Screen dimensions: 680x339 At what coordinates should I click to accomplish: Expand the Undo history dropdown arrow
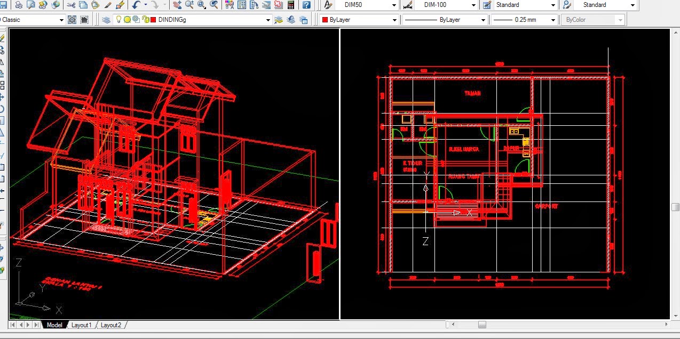click(x=145, y=5)
